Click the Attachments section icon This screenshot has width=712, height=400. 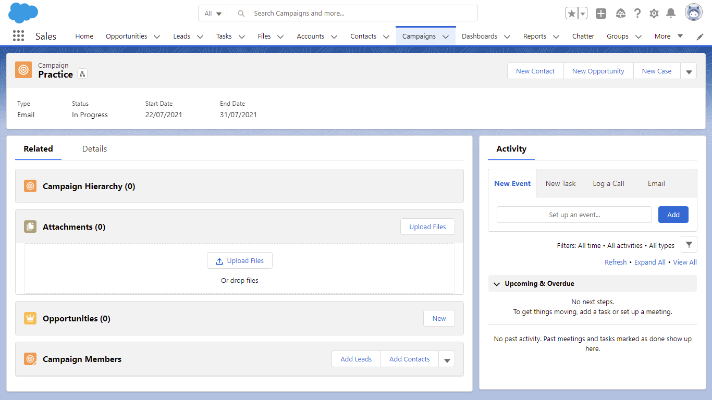tap(30, 227)
